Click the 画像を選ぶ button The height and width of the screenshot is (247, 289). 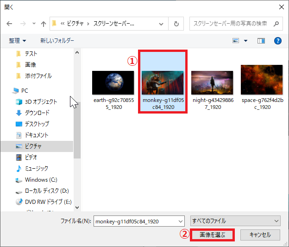(212, 235)
